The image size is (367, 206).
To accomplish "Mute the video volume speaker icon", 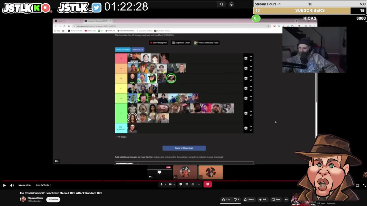I will click(12, 185).
